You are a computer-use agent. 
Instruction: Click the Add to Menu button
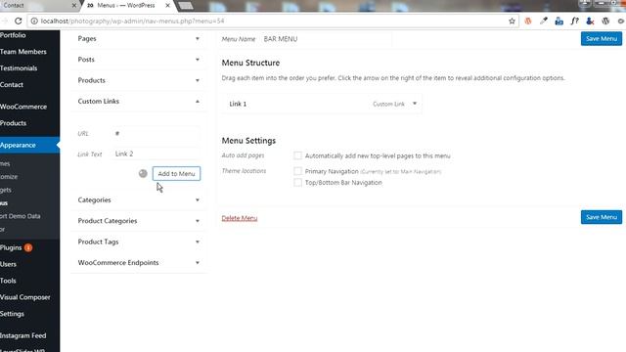[x=176, y=174]
